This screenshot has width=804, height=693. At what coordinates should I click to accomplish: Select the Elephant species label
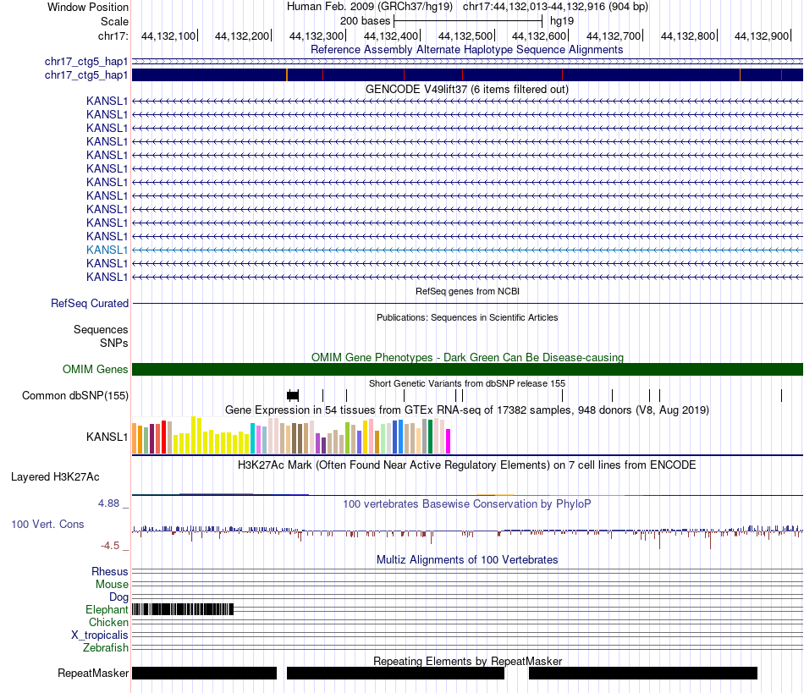[x=107, y=610]
